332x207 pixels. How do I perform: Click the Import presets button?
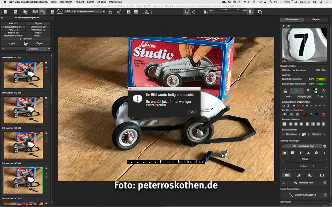12,43
